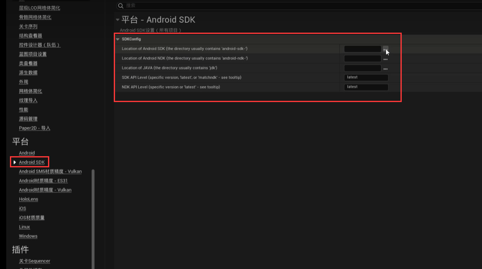Click the Android NDK location path field

click(x=362, y=58)
